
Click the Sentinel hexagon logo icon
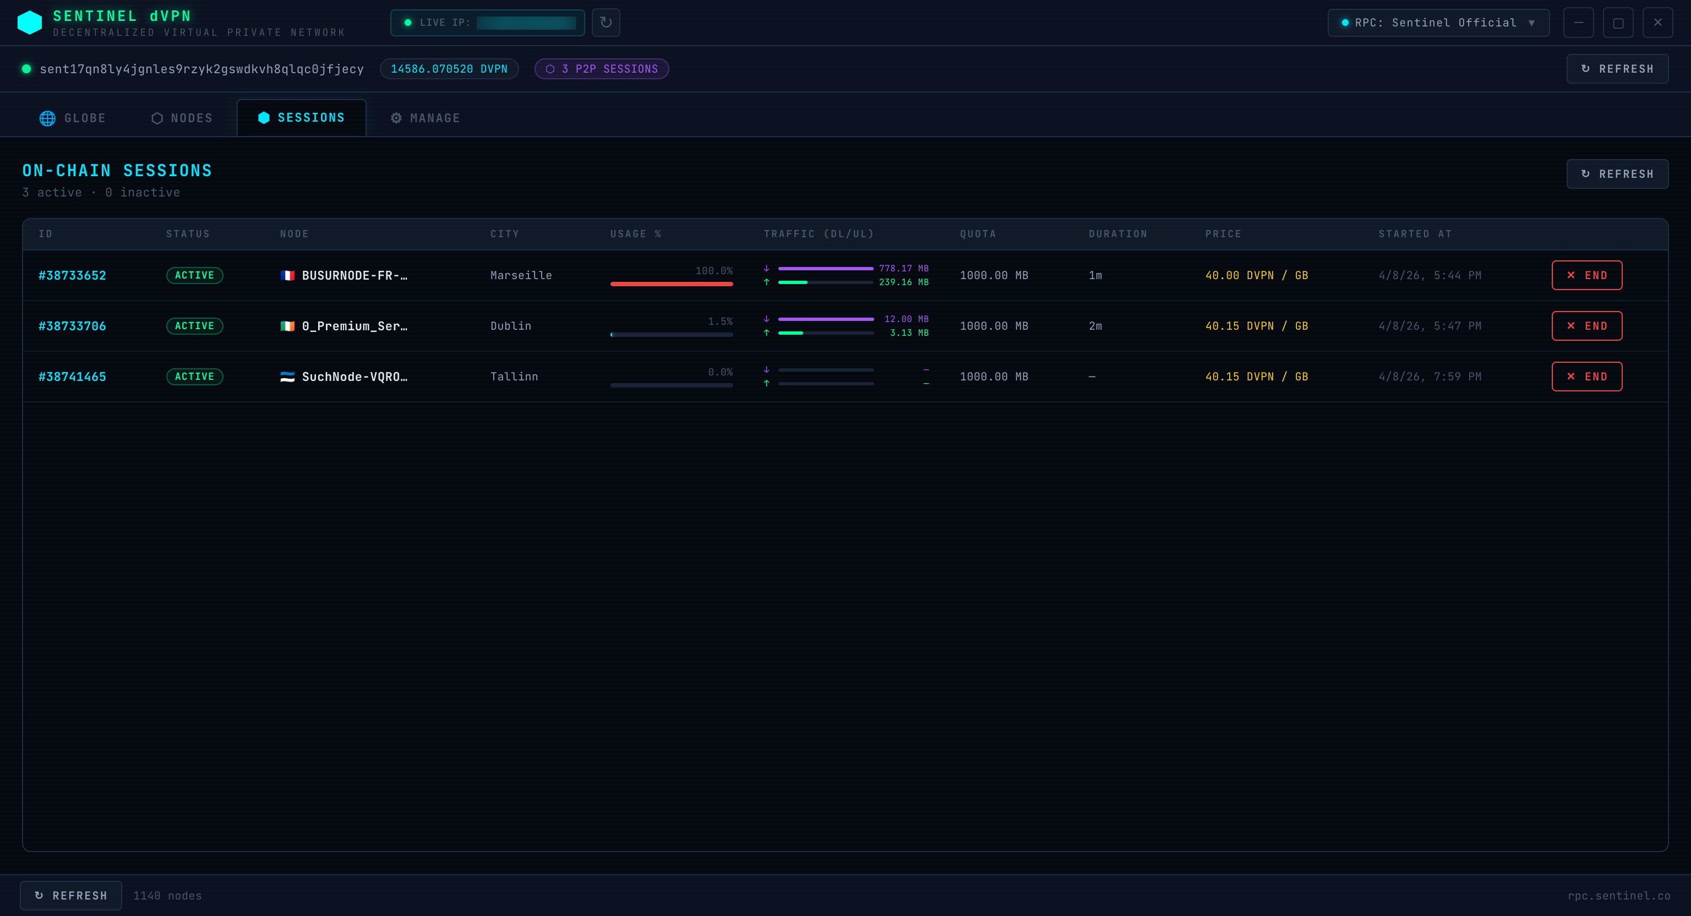click(30, 23)
